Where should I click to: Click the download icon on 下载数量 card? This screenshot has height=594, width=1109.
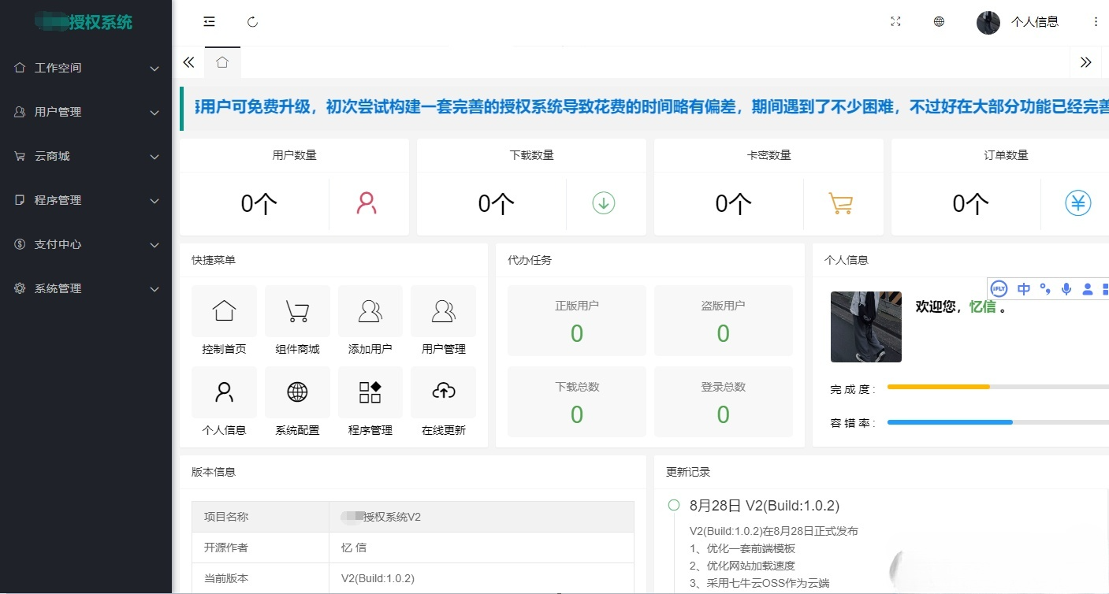tap(604, 202)
